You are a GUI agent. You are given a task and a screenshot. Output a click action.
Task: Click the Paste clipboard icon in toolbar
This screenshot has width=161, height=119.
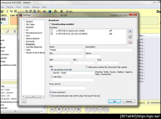point(16,11)
